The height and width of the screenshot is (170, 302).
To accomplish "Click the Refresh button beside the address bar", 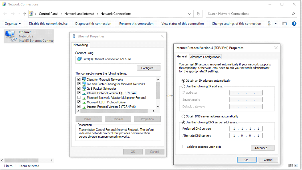I will pyautogui.click(x=198, y=14).
